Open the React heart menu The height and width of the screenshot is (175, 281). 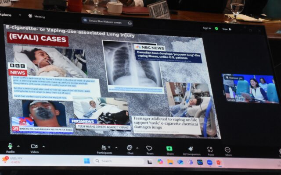(149, 150)
